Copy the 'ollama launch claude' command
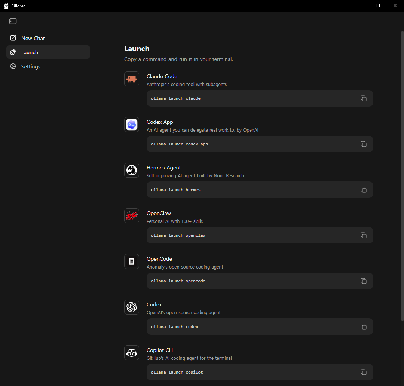This screenshot has height=386, width=404. click(x=364, y=98)
